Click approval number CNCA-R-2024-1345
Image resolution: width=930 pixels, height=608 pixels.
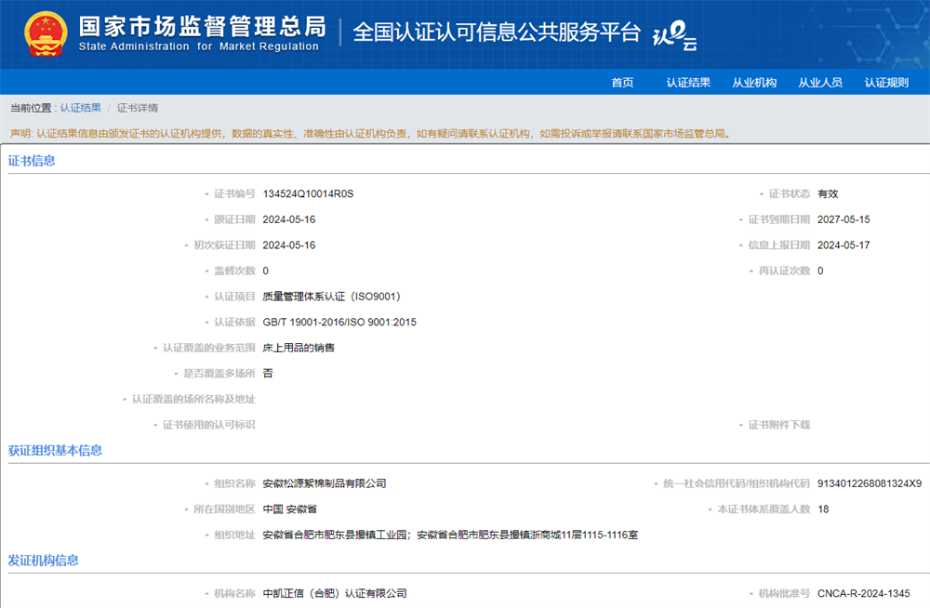click(864, 593)
